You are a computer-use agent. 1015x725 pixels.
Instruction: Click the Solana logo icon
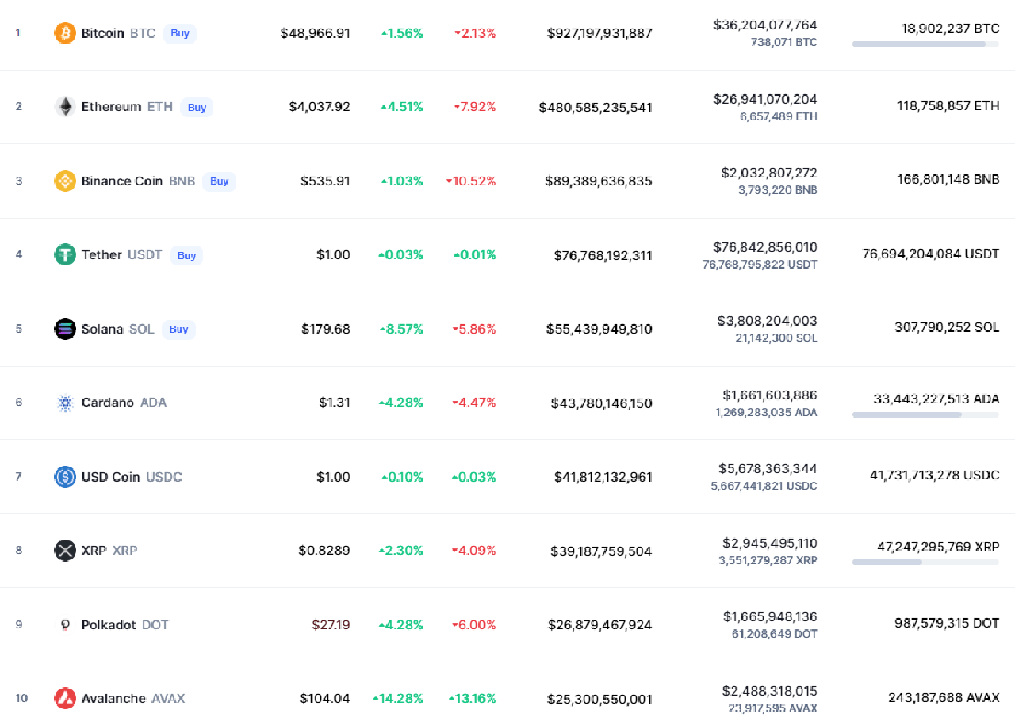coord(65,329)
